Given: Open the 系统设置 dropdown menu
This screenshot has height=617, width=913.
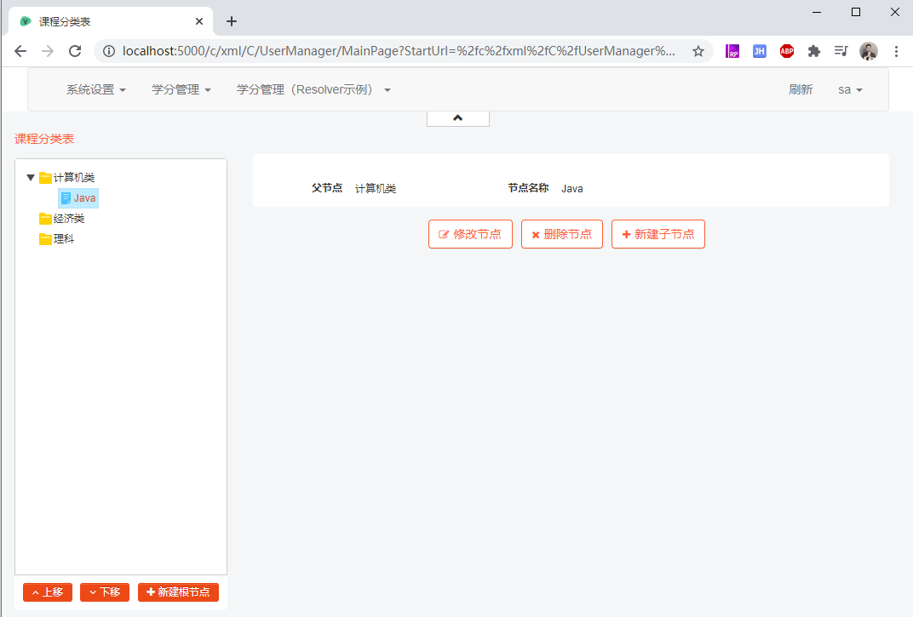Looking at the screenshot, I should click(95, 89).
